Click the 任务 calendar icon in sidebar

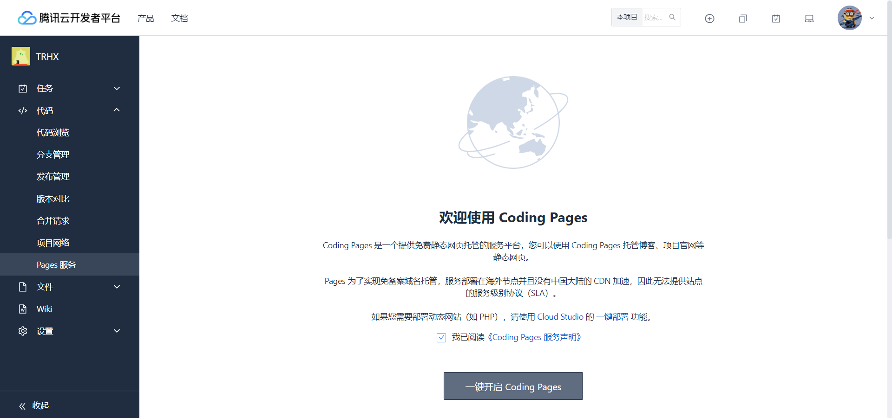(x=23, y=88)
